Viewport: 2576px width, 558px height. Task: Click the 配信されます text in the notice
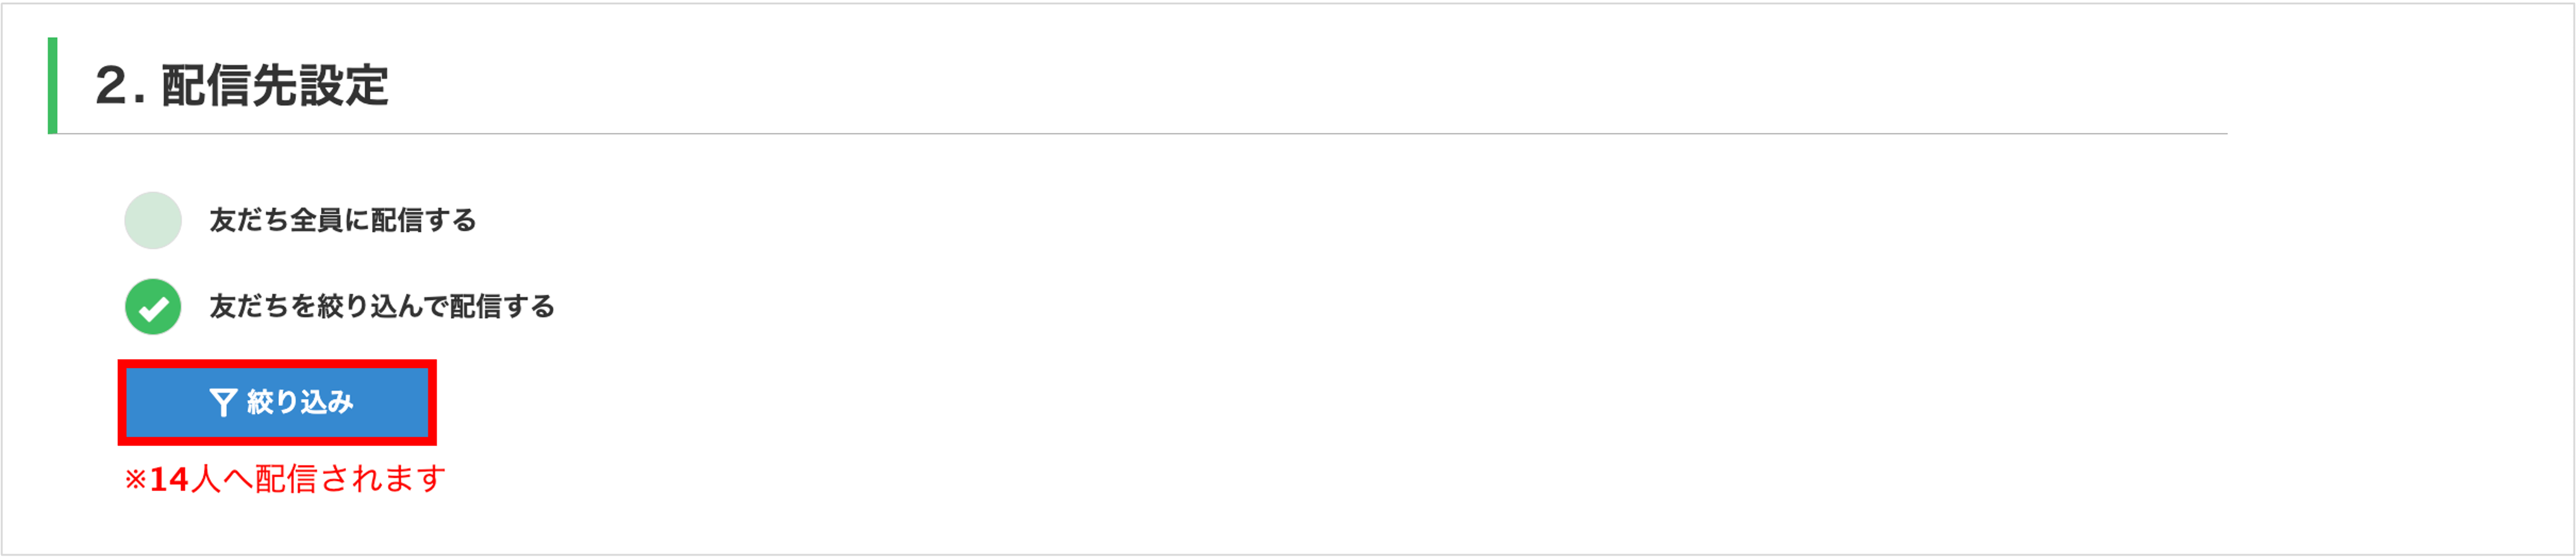pos(350,479)
